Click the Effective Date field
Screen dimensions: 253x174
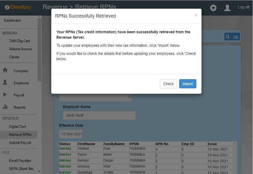click(72, 134)
